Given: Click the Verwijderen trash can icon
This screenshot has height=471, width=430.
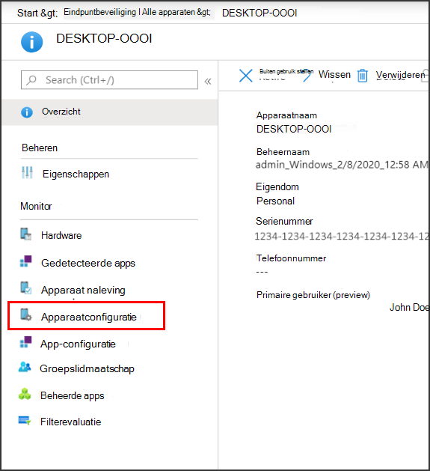Looking at the screenshot, I should [363, 76].
